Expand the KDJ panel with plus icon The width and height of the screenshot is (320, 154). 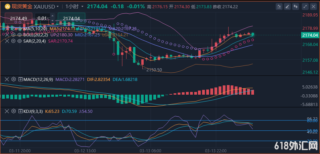click(20, 111)
